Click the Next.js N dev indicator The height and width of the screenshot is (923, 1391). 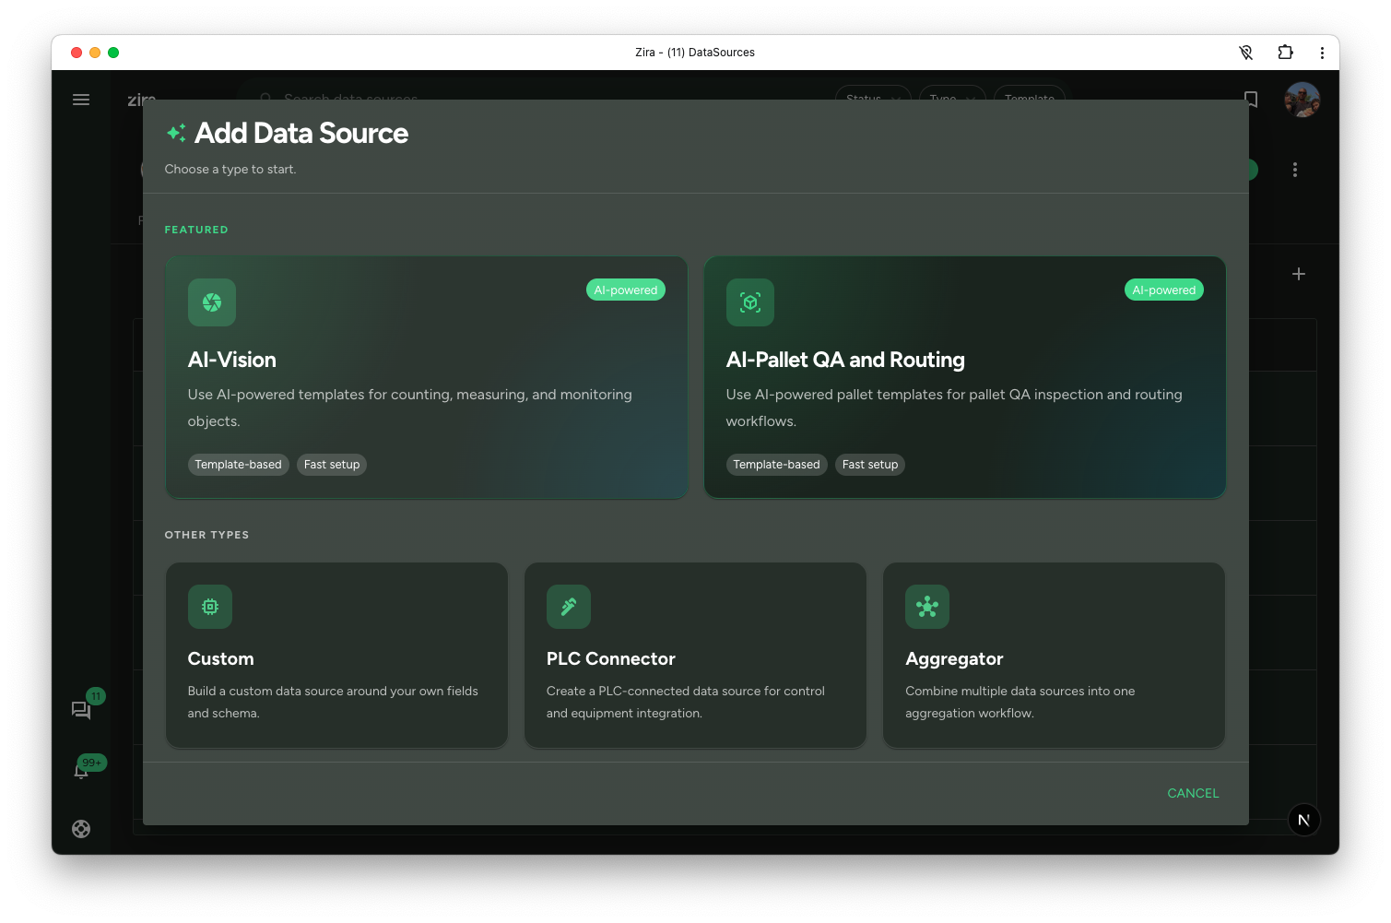[x=1304, y=820]
